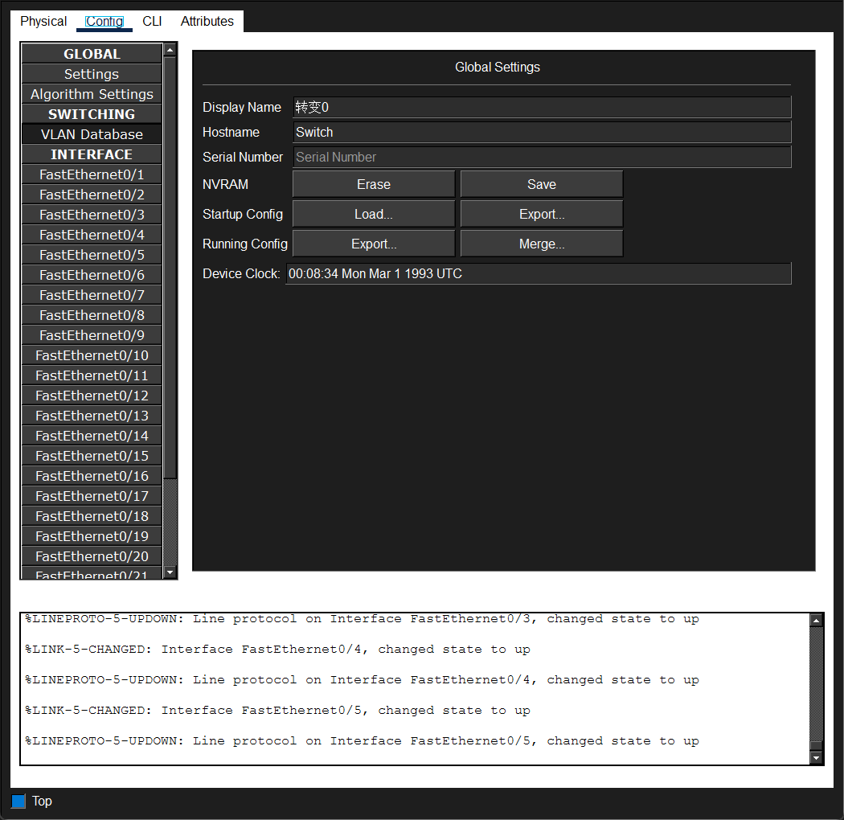
Task: Select the FastEthernet0/3 interface
Action: [x=92, y=215]
